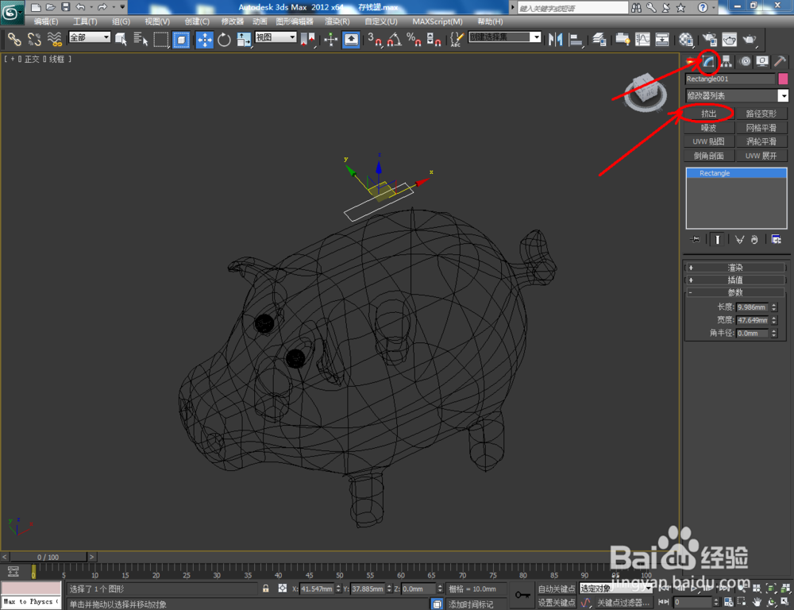Viewport: 794px width, 610px height.
Task: Open the 工具(T) menu
Action: click(85, 21)
